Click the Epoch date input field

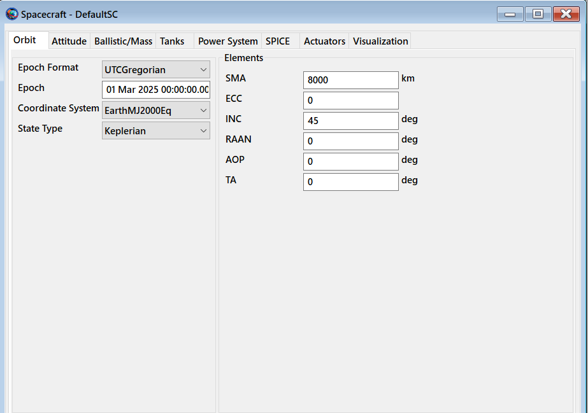(155, 90)
